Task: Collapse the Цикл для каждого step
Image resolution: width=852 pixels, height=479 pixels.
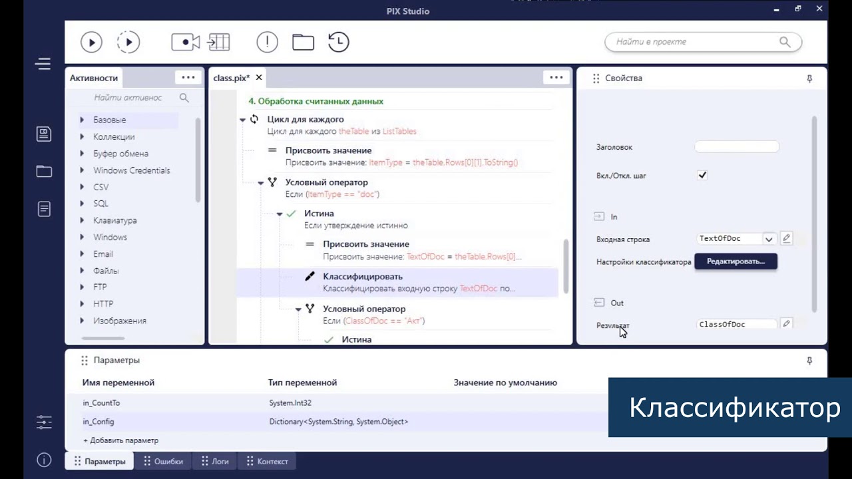Action: (x=242, y=120)
